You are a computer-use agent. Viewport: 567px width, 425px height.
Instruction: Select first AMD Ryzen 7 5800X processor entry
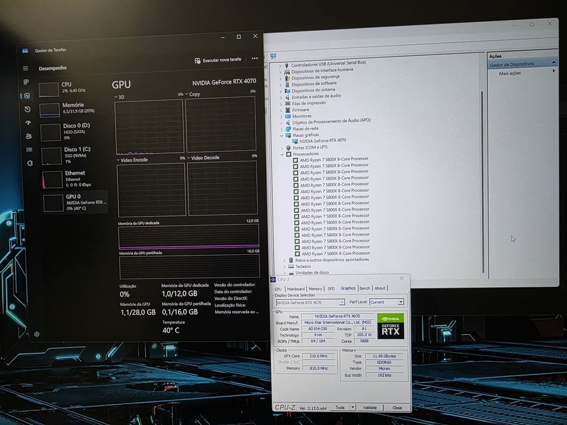334,159
